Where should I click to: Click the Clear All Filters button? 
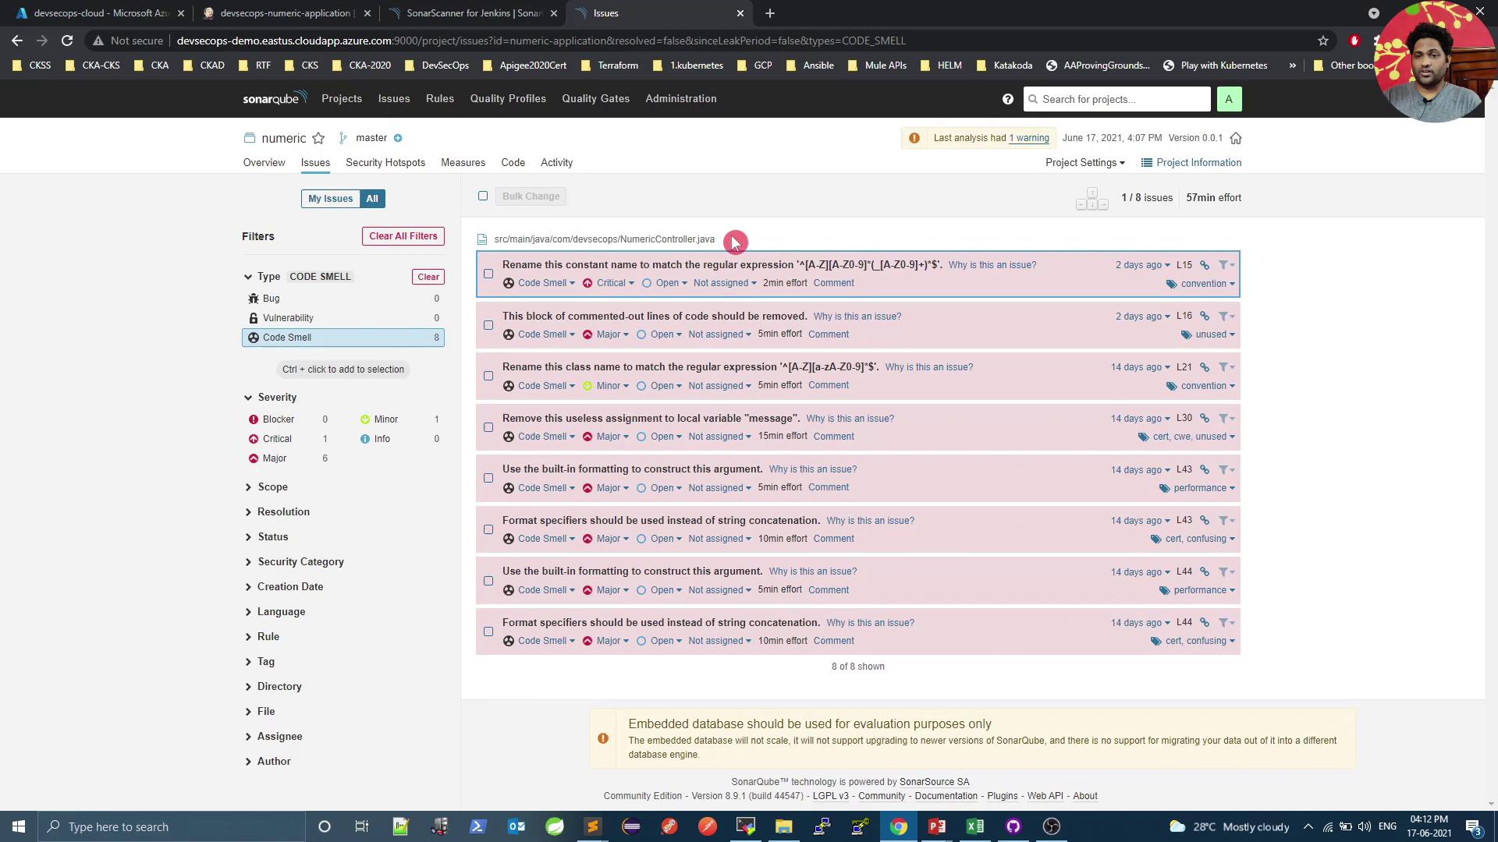(403, 236)
